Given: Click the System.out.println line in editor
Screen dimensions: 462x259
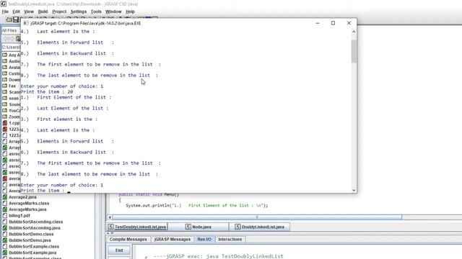Looking at the screenshot, I should click(x=197, y=206).
